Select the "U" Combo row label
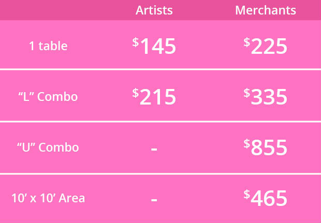The height and width of the screenshot is (223, 321). tap(48, 147)
